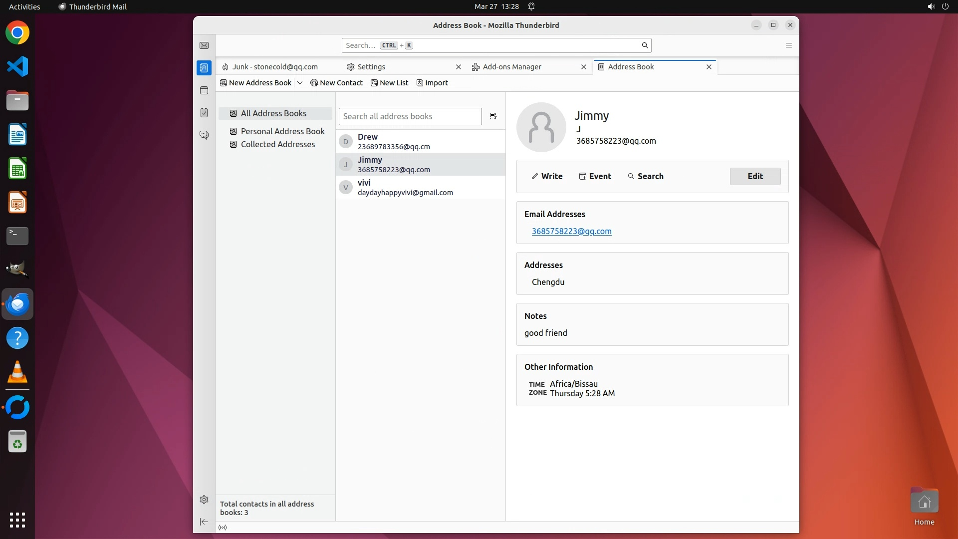Open the list display options icon
The image size is (958, 539).
[x=493, y=116]
